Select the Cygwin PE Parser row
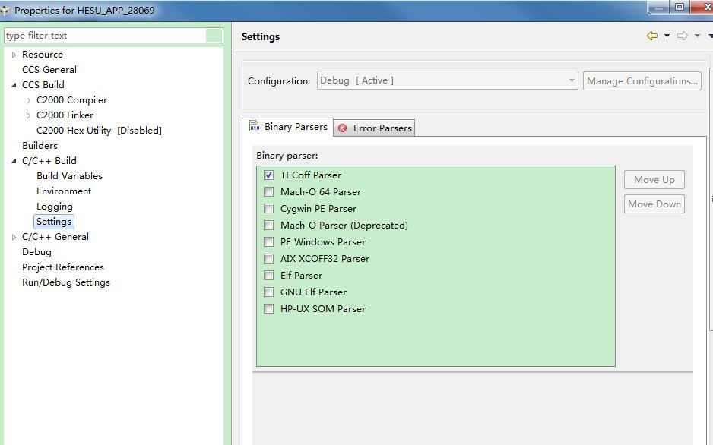This screenshot has width=713, height=445. tap(318, 208)
